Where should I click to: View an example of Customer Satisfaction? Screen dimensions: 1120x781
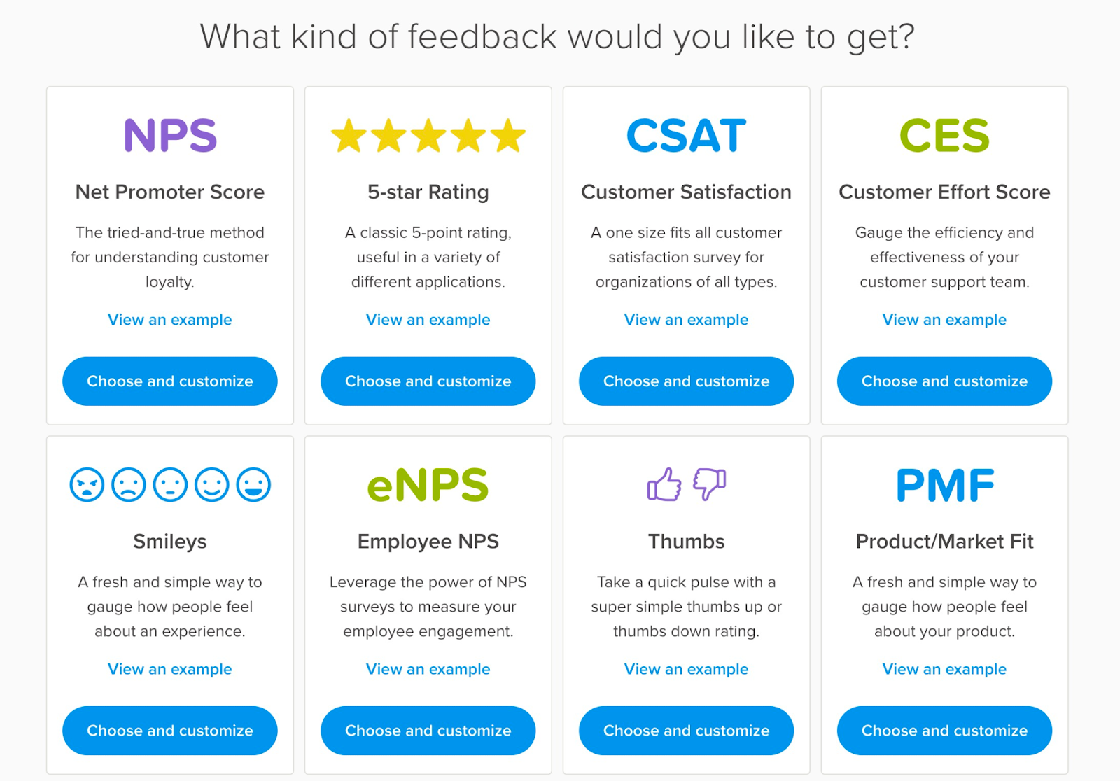pyautogui.click(x=687, y=320)
